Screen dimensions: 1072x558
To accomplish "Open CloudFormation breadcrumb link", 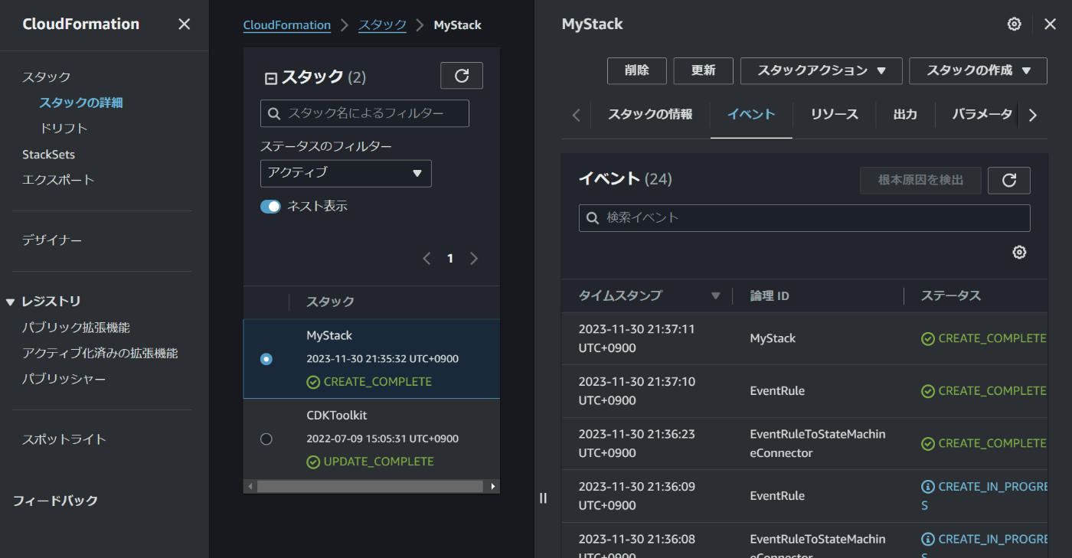I will tap(287, 25).
